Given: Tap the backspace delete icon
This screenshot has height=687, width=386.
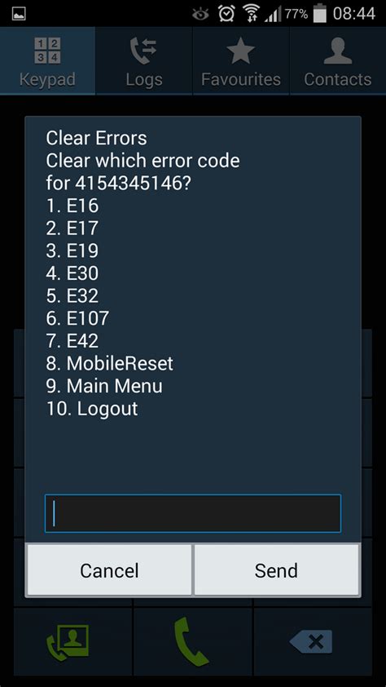Looking at the screenshot, I should 313,642.
